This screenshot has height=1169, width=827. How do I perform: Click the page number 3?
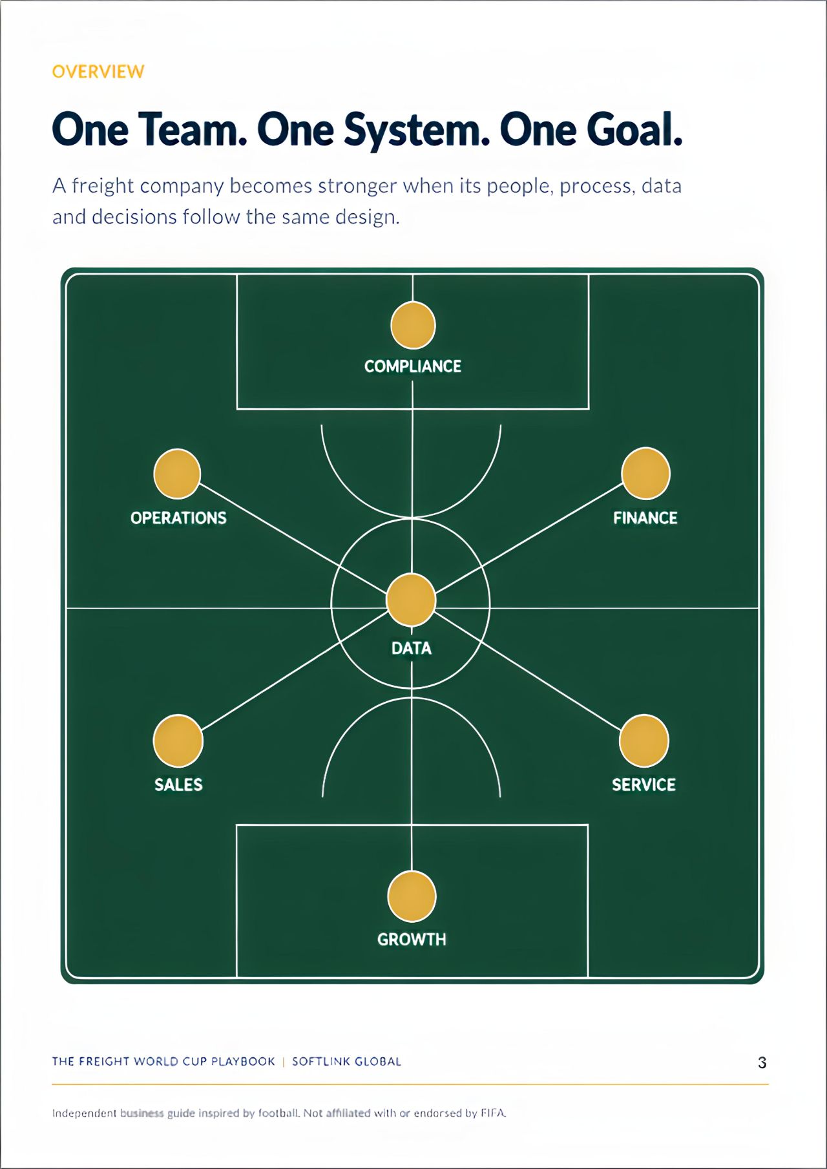762,1062
